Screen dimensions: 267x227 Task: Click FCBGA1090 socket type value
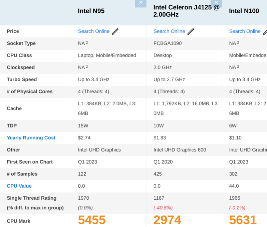coord(168,43)
